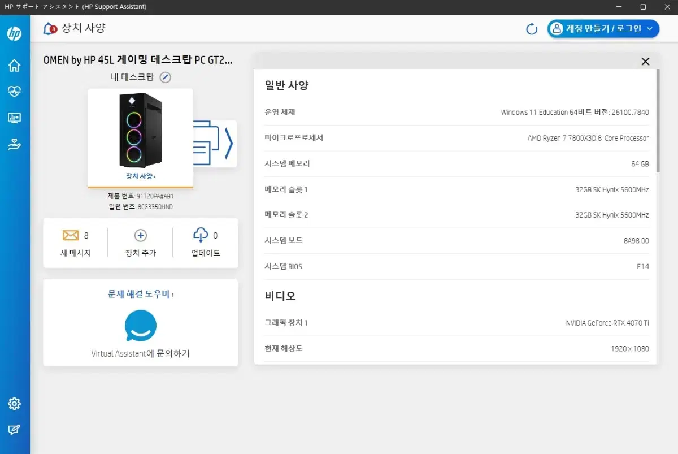
Task: Click NVIDIA GeForce RTX 4070 Ti value
Action: 607,323
